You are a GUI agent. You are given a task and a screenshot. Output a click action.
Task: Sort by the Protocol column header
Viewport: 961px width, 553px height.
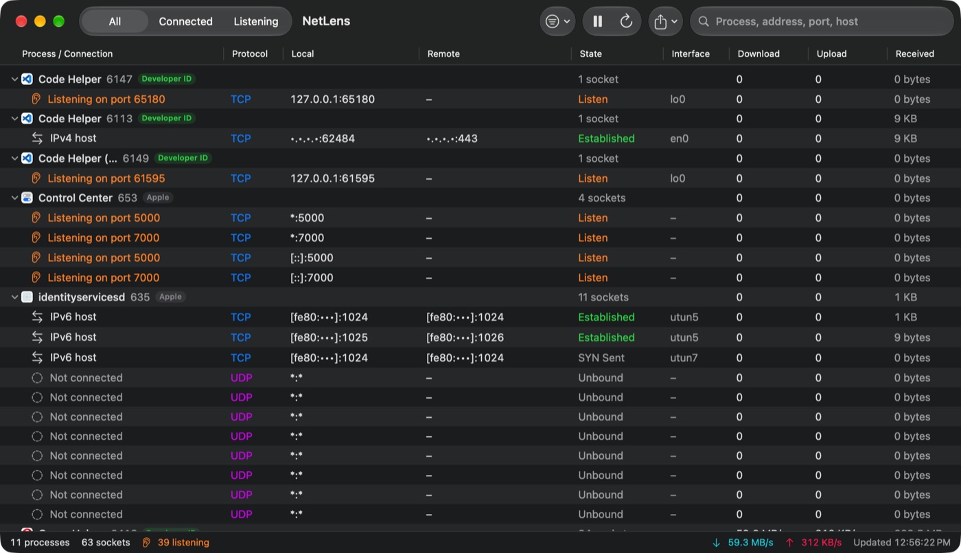coord(250,54)
